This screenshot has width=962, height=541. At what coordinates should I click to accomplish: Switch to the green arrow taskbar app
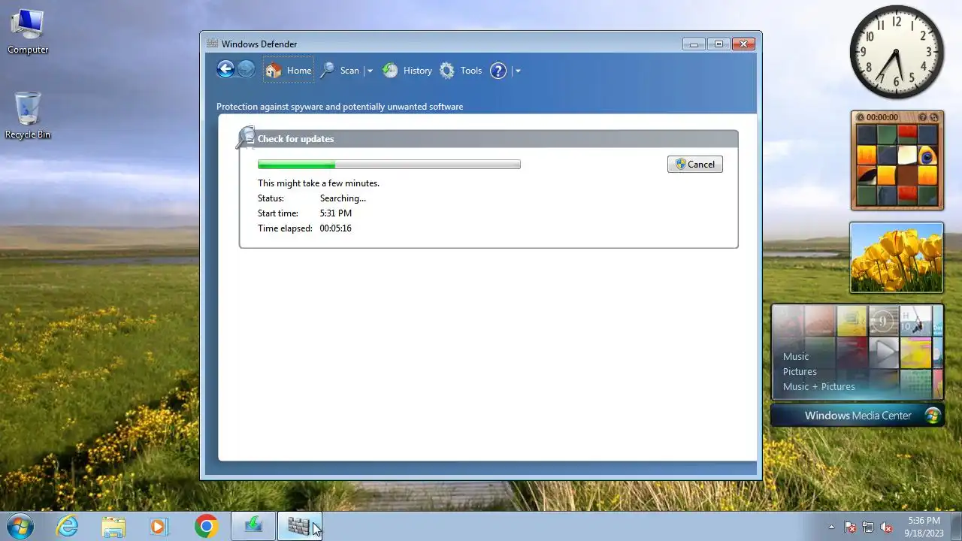[253, 526]
